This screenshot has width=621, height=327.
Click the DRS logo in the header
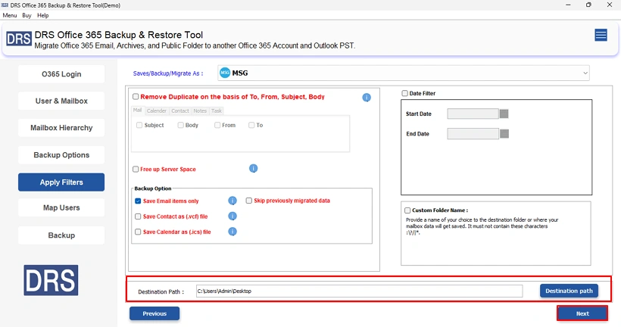[x=19, y=39]
